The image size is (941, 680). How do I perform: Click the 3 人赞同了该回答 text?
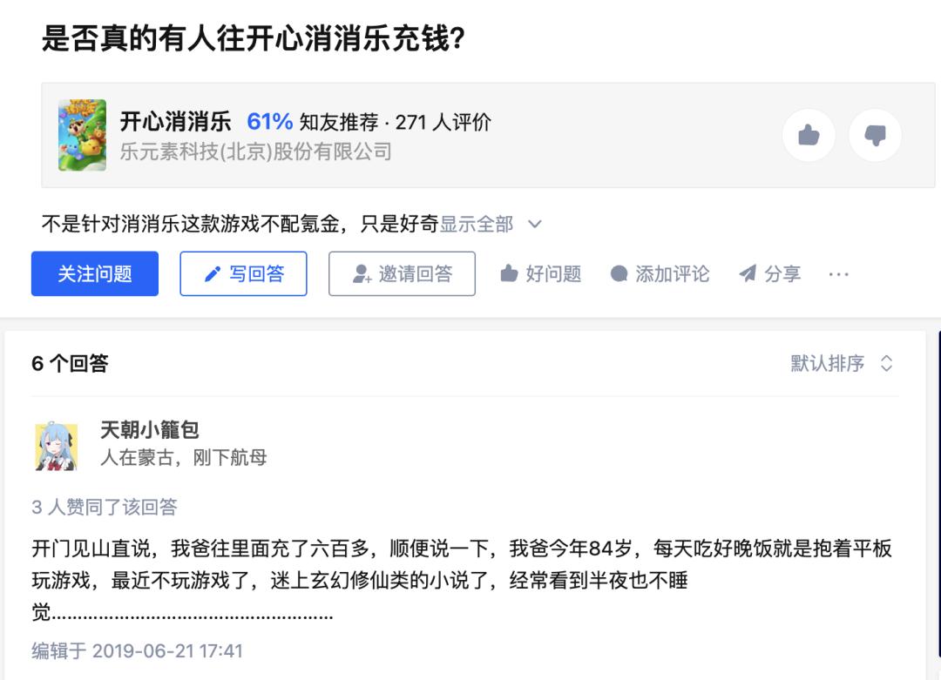[x=105, y=508]
